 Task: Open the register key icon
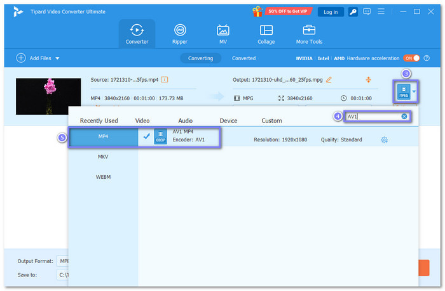click(353, 12)
